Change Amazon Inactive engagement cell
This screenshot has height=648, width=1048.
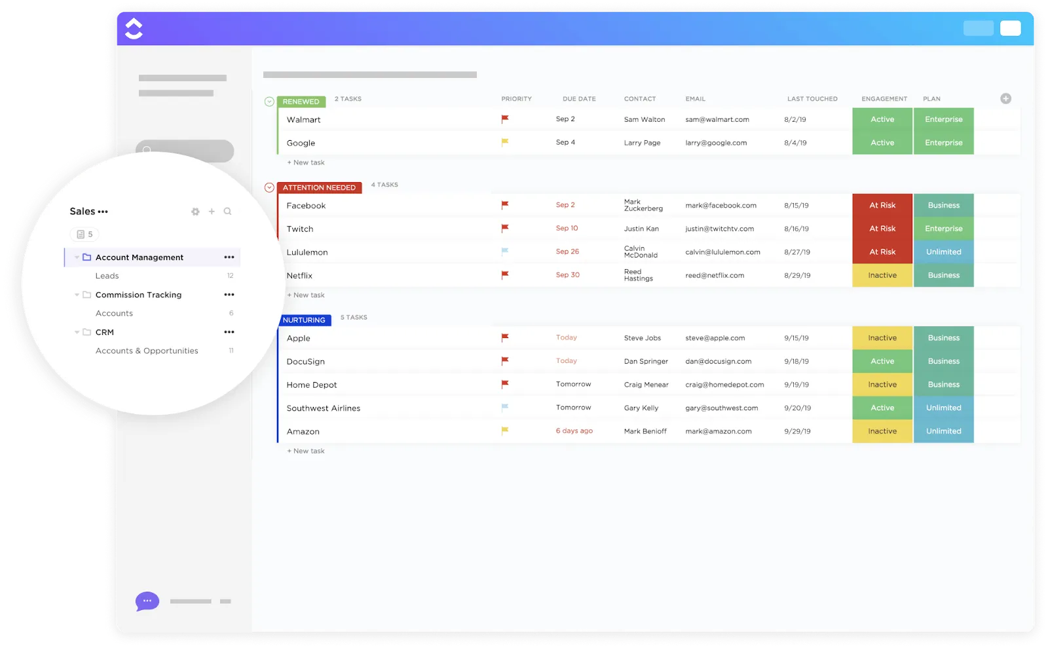coord(882,431)
